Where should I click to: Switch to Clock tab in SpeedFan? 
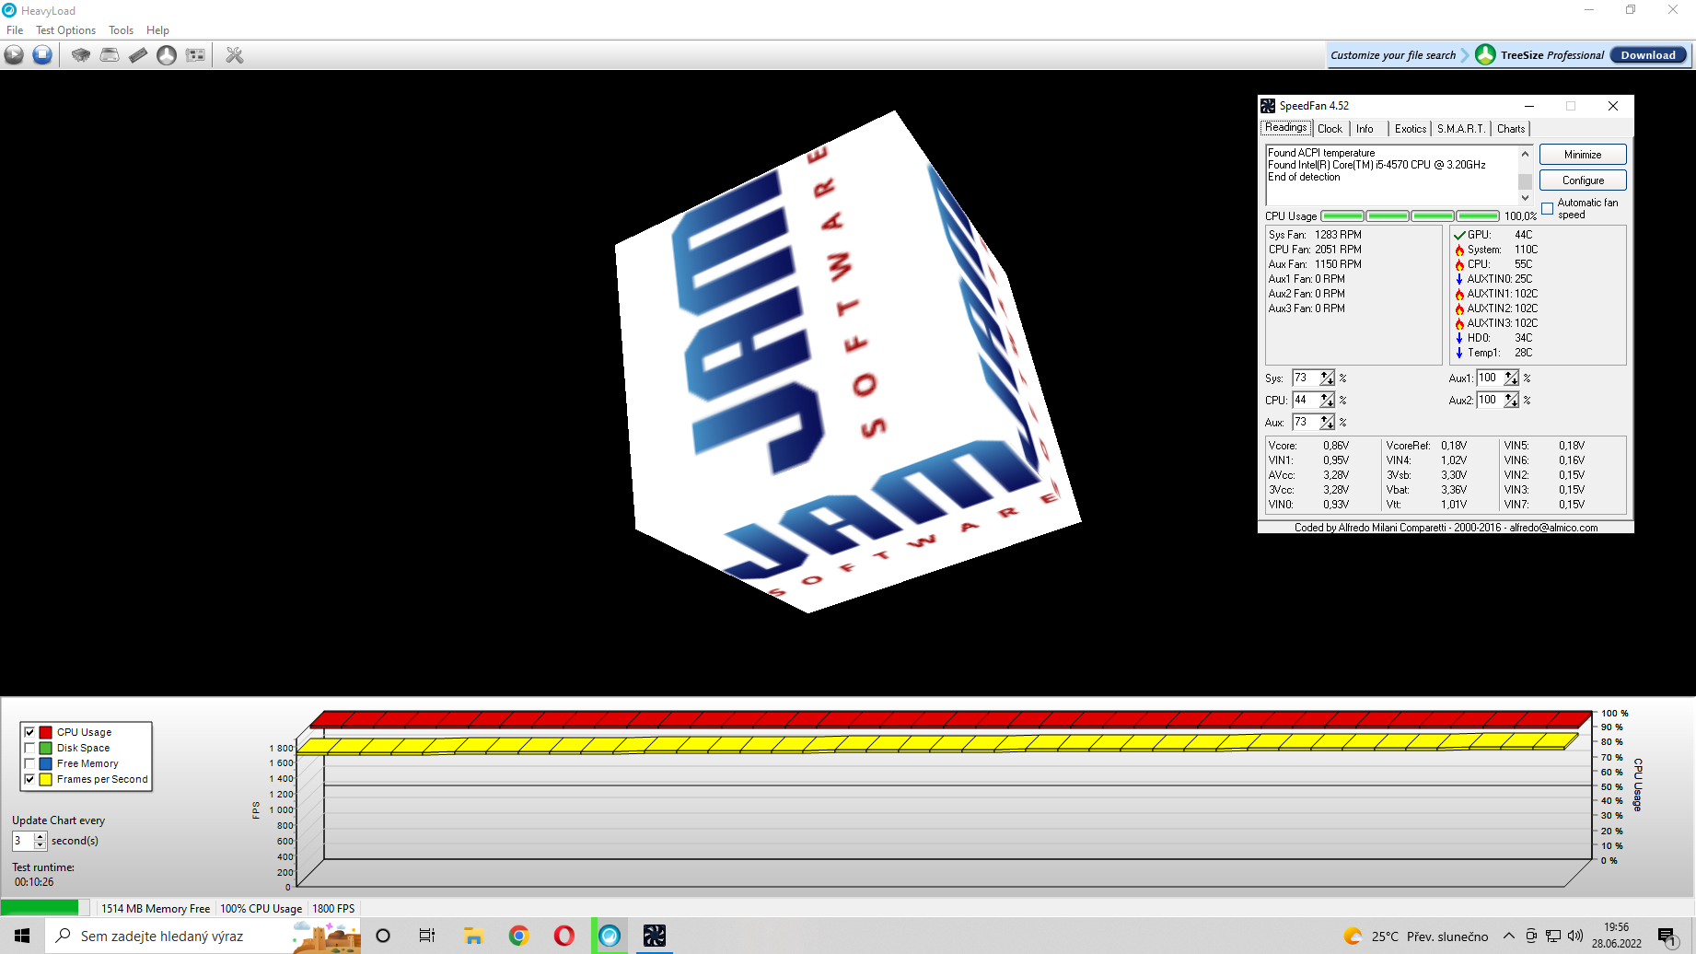pyautogui.click(x=1330, y=129)
